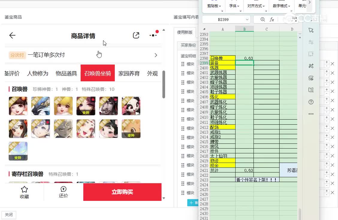Select spreadsheet cell containing 召唤兽

[x=222, y=58]
